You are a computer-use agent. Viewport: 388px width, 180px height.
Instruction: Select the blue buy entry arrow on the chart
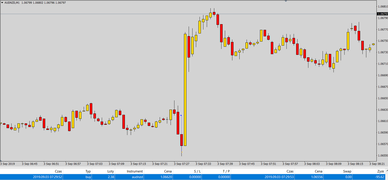(x=181, y=115)
